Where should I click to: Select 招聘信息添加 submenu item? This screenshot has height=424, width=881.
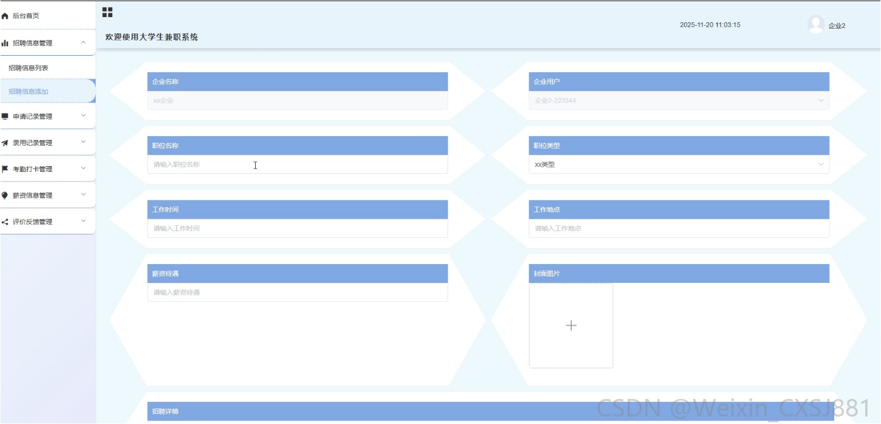(48, 91)
